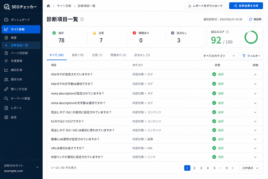The width and height of the screenshot is (268, 179).
Task: Click サイト診断 breadcrumb link
Action: point(64,6)
